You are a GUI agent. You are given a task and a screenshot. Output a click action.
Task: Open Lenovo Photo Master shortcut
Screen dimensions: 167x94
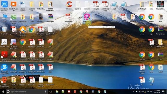(4, 80)
